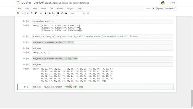193x109 pixels.
Task: Move selected cell up
Action: click(41, 13)
